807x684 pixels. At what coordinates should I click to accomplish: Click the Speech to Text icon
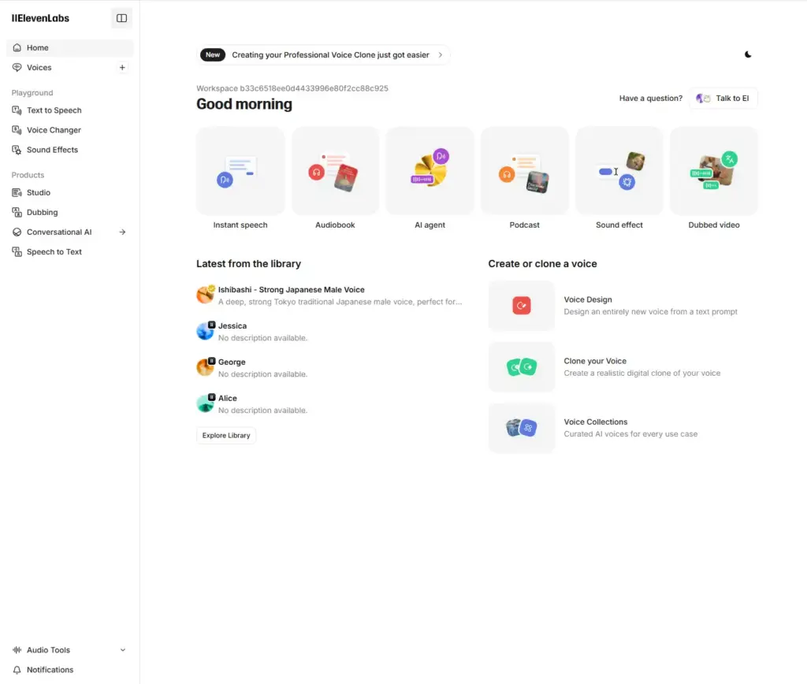click(17, 251)
